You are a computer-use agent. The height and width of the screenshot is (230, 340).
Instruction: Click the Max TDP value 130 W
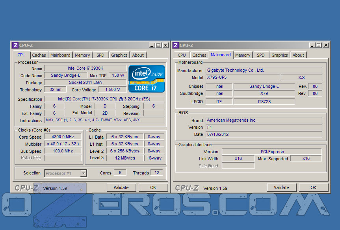coord(118,75)
